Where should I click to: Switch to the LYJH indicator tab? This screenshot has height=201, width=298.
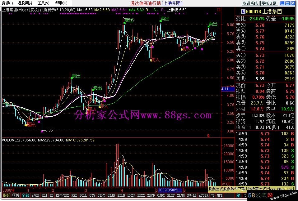[x=111, y=195]
